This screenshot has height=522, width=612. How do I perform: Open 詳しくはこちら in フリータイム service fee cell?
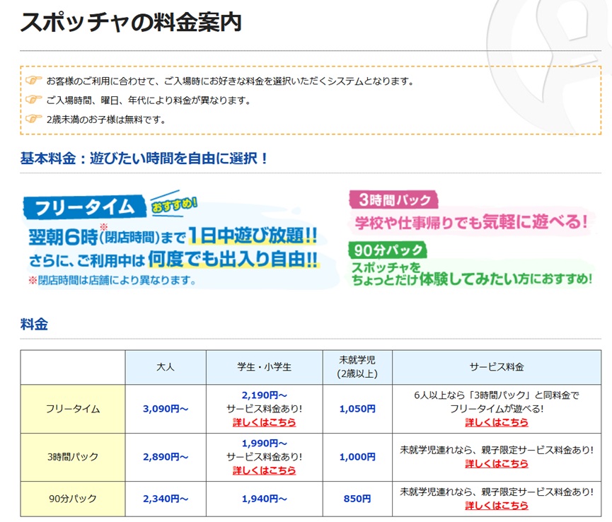pyautogui.click(x=496, y=422)
